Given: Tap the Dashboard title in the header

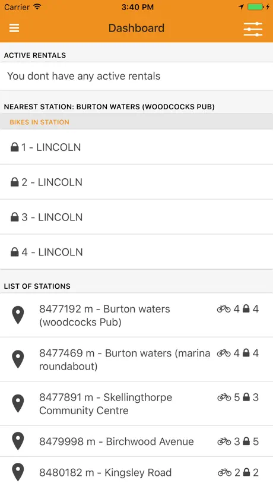Looking at the screenshot, I should pos(136,28).
